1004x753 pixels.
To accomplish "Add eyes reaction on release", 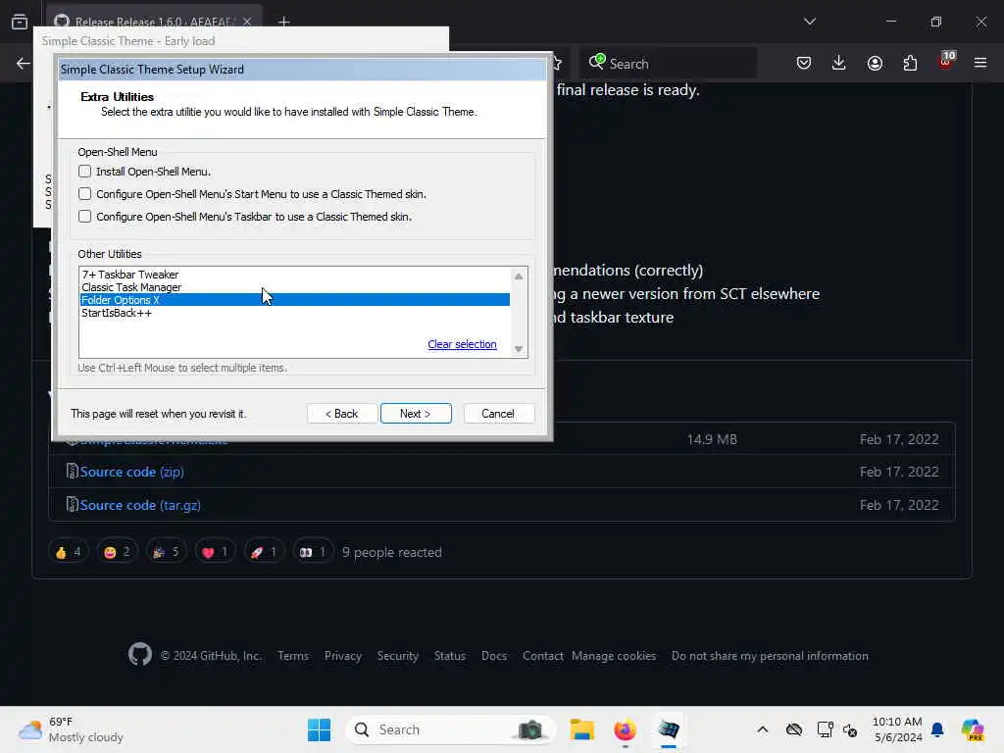I will tap(313, 552).
